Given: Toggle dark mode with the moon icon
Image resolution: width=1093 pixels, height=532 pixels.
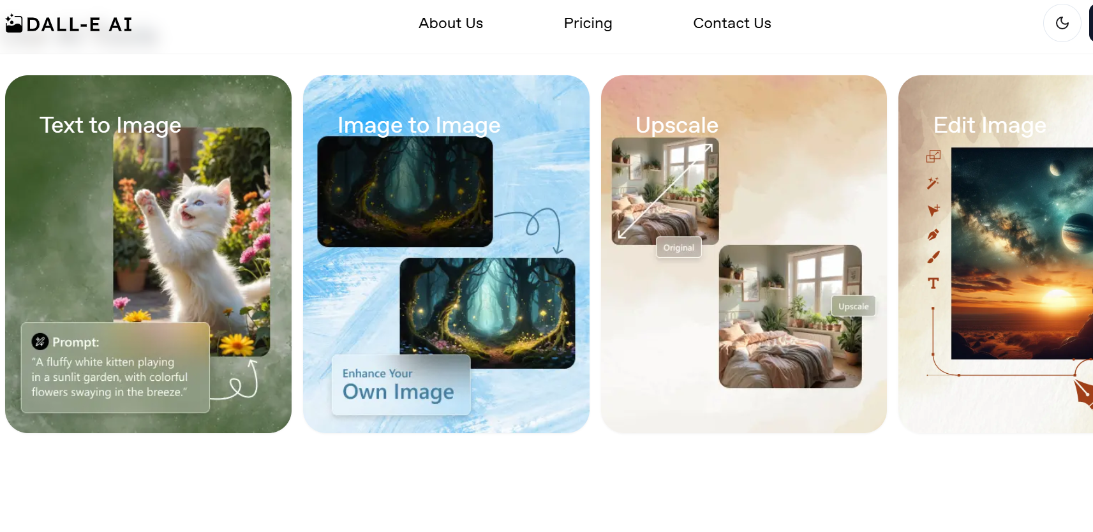Looking at the screenshot, I should (1062, 23).
